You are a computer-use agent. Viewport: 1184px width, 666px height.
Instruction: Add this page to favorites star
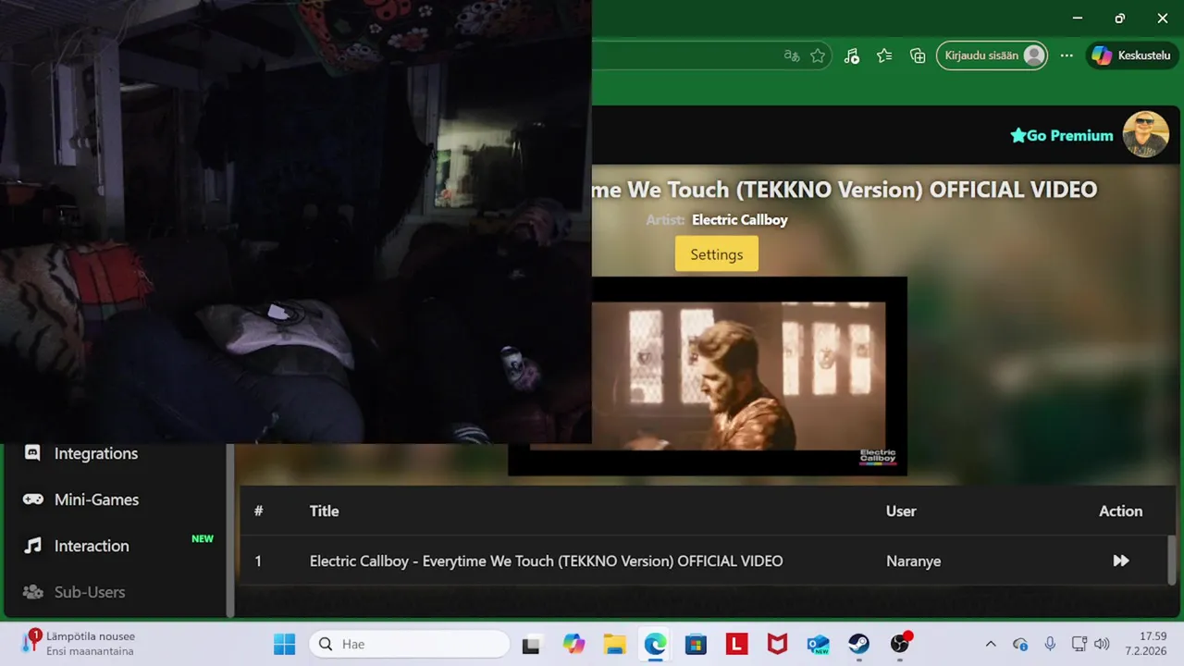[818, 55]
